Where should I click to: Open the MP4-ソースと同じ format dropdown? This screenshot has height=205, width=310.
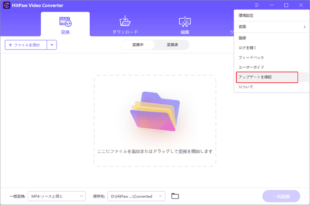pyautogui.click(x=57, y=196)
